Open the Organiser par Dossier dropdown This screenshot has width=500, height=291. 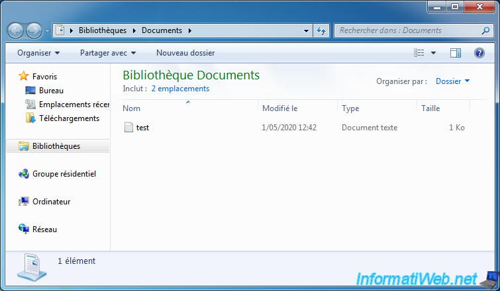pos(452,81)
